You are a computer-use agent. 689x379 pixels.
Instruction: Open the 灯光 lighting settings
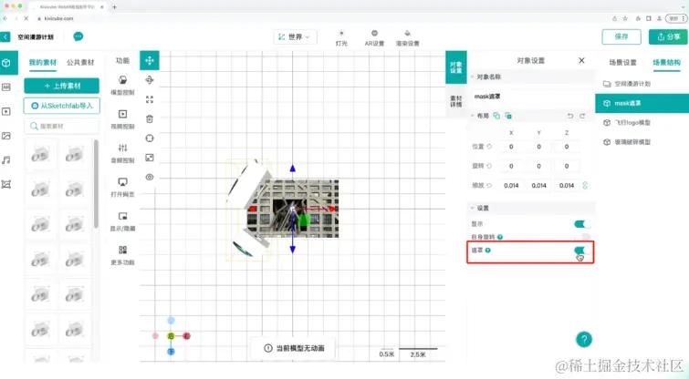[x=341, y=38]
